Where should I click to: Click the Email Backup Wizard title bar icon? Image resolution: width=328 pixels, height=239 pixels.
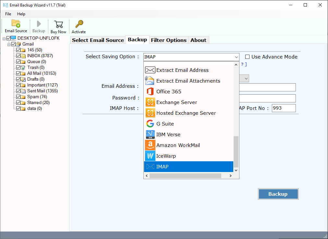[x=6, y=5]
